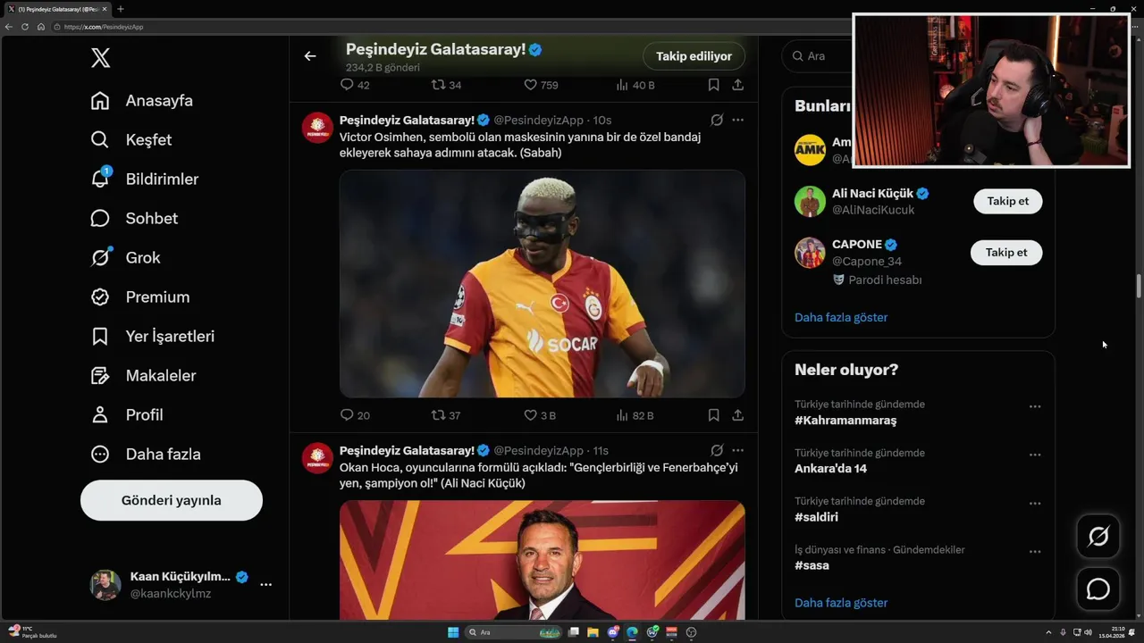Open the floating chat messages button
The image size is (1144, 643).
pyautogui.click(x=1098, y=589)
